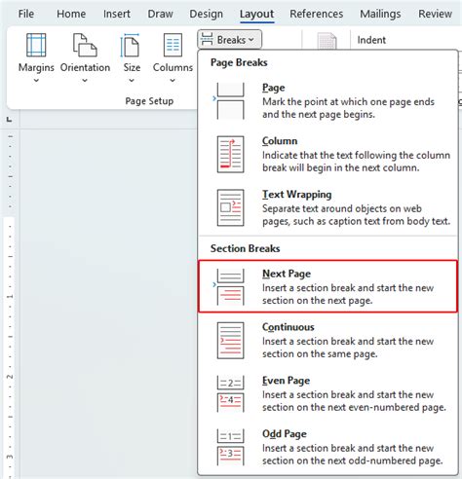Click the Page Breaks header text

coord(239,62)
